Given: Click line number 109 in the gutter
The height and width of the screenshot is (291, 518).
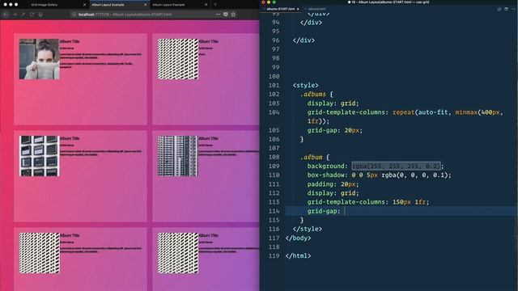Looking at the screenshot, I should tap(274, 167).
